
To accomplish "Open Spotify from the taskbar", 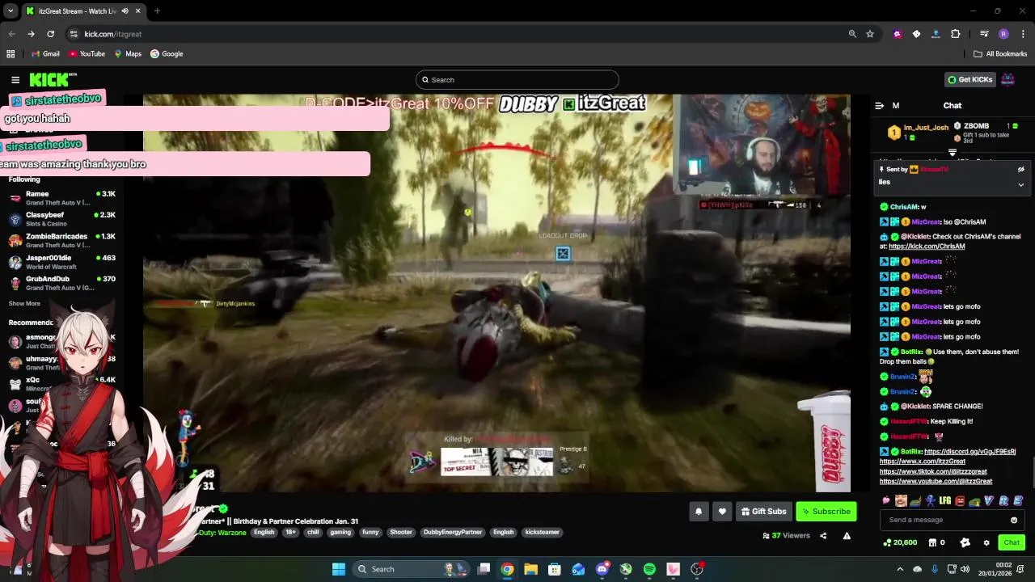I will click(x=649, y=569).
